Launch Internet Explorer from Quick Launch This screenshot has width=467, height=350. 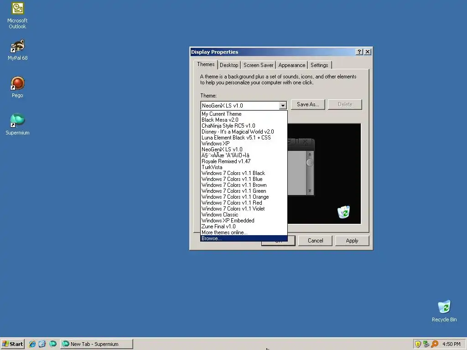(x=32, y=344)
